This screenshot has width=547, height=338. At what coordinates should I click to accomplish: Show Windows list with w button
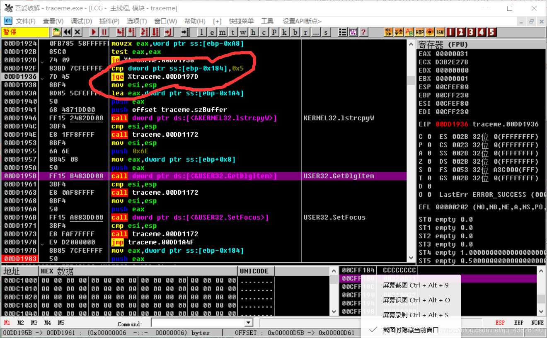coord(243,32)
